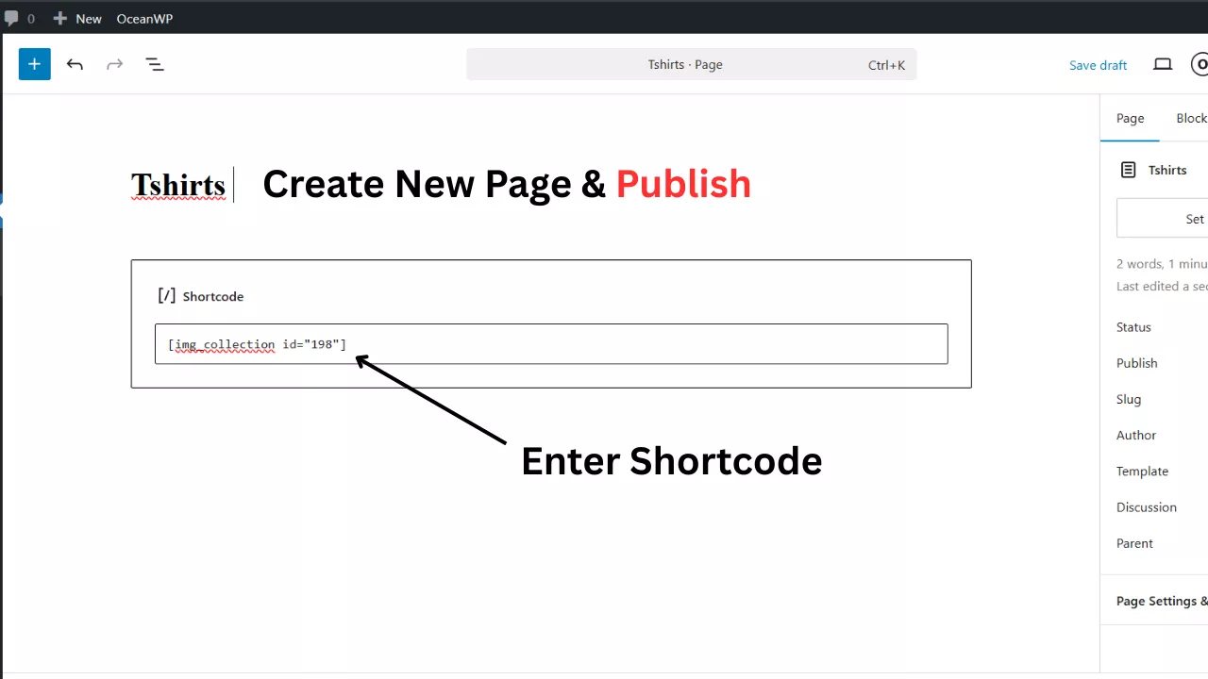This screenshot has height=679, width=1208.
Task: Click Save draft
Action: pyautogui.click(x=1098, y=65)
